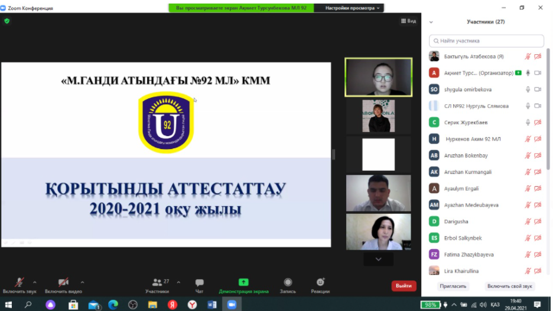This screenshot has width=553, height=311.
Task: Click the Найти участника search field
Action: (486, 41)
